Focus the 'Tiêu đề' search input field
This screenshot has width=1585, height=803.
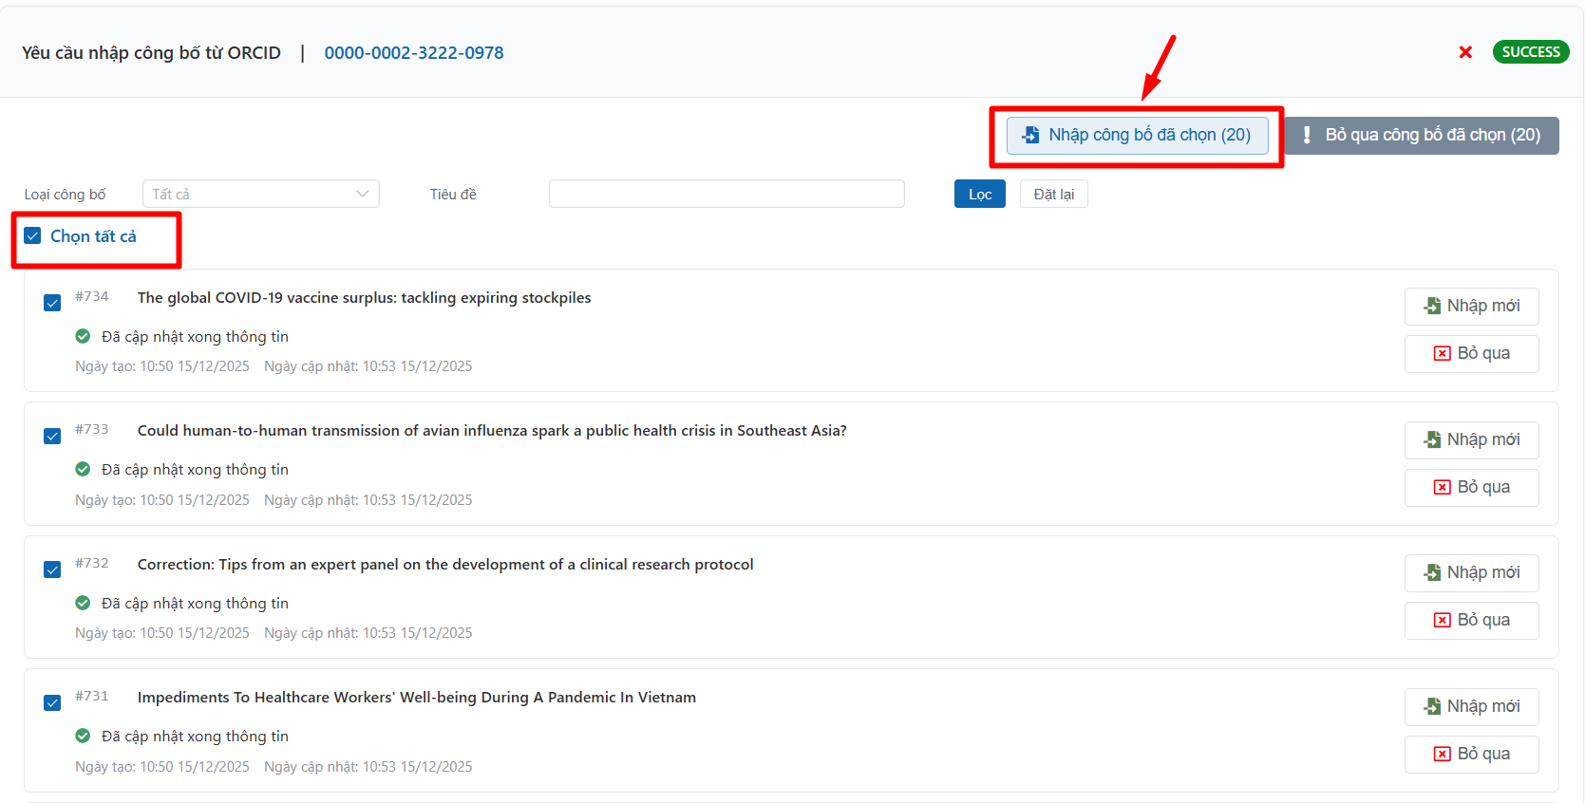pyautogui.click(x=726, y=194)
